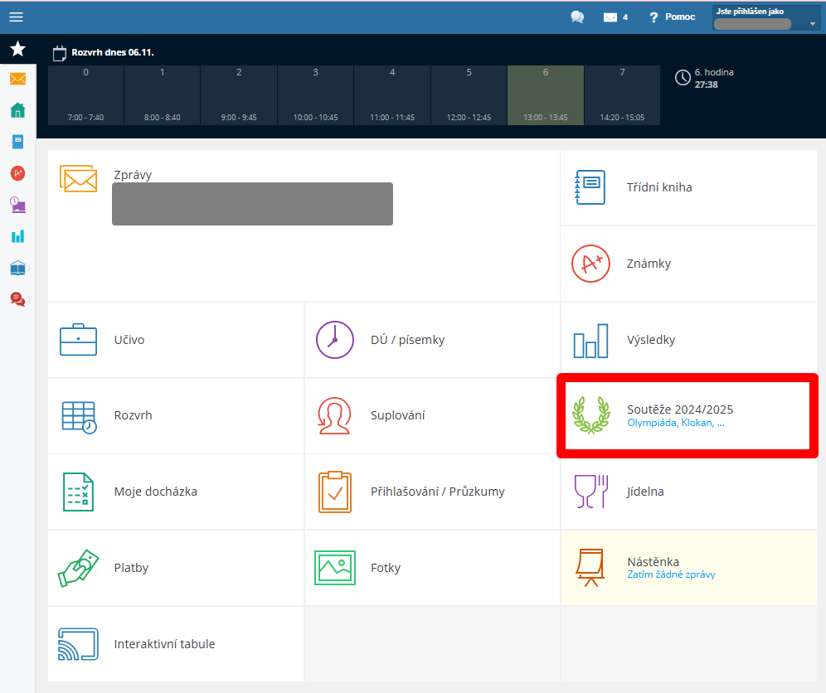
Task: Click the Třídní kniha notebook icon
Action: pos(590,187)
